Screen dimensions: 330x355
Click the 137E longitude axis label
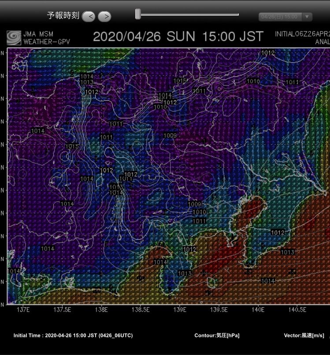click(x=23, y=310)
